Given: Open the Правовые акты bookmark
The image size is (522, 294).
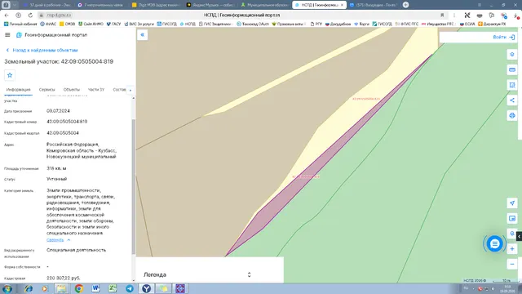Looking at the screenshot, I should [288, 24].
